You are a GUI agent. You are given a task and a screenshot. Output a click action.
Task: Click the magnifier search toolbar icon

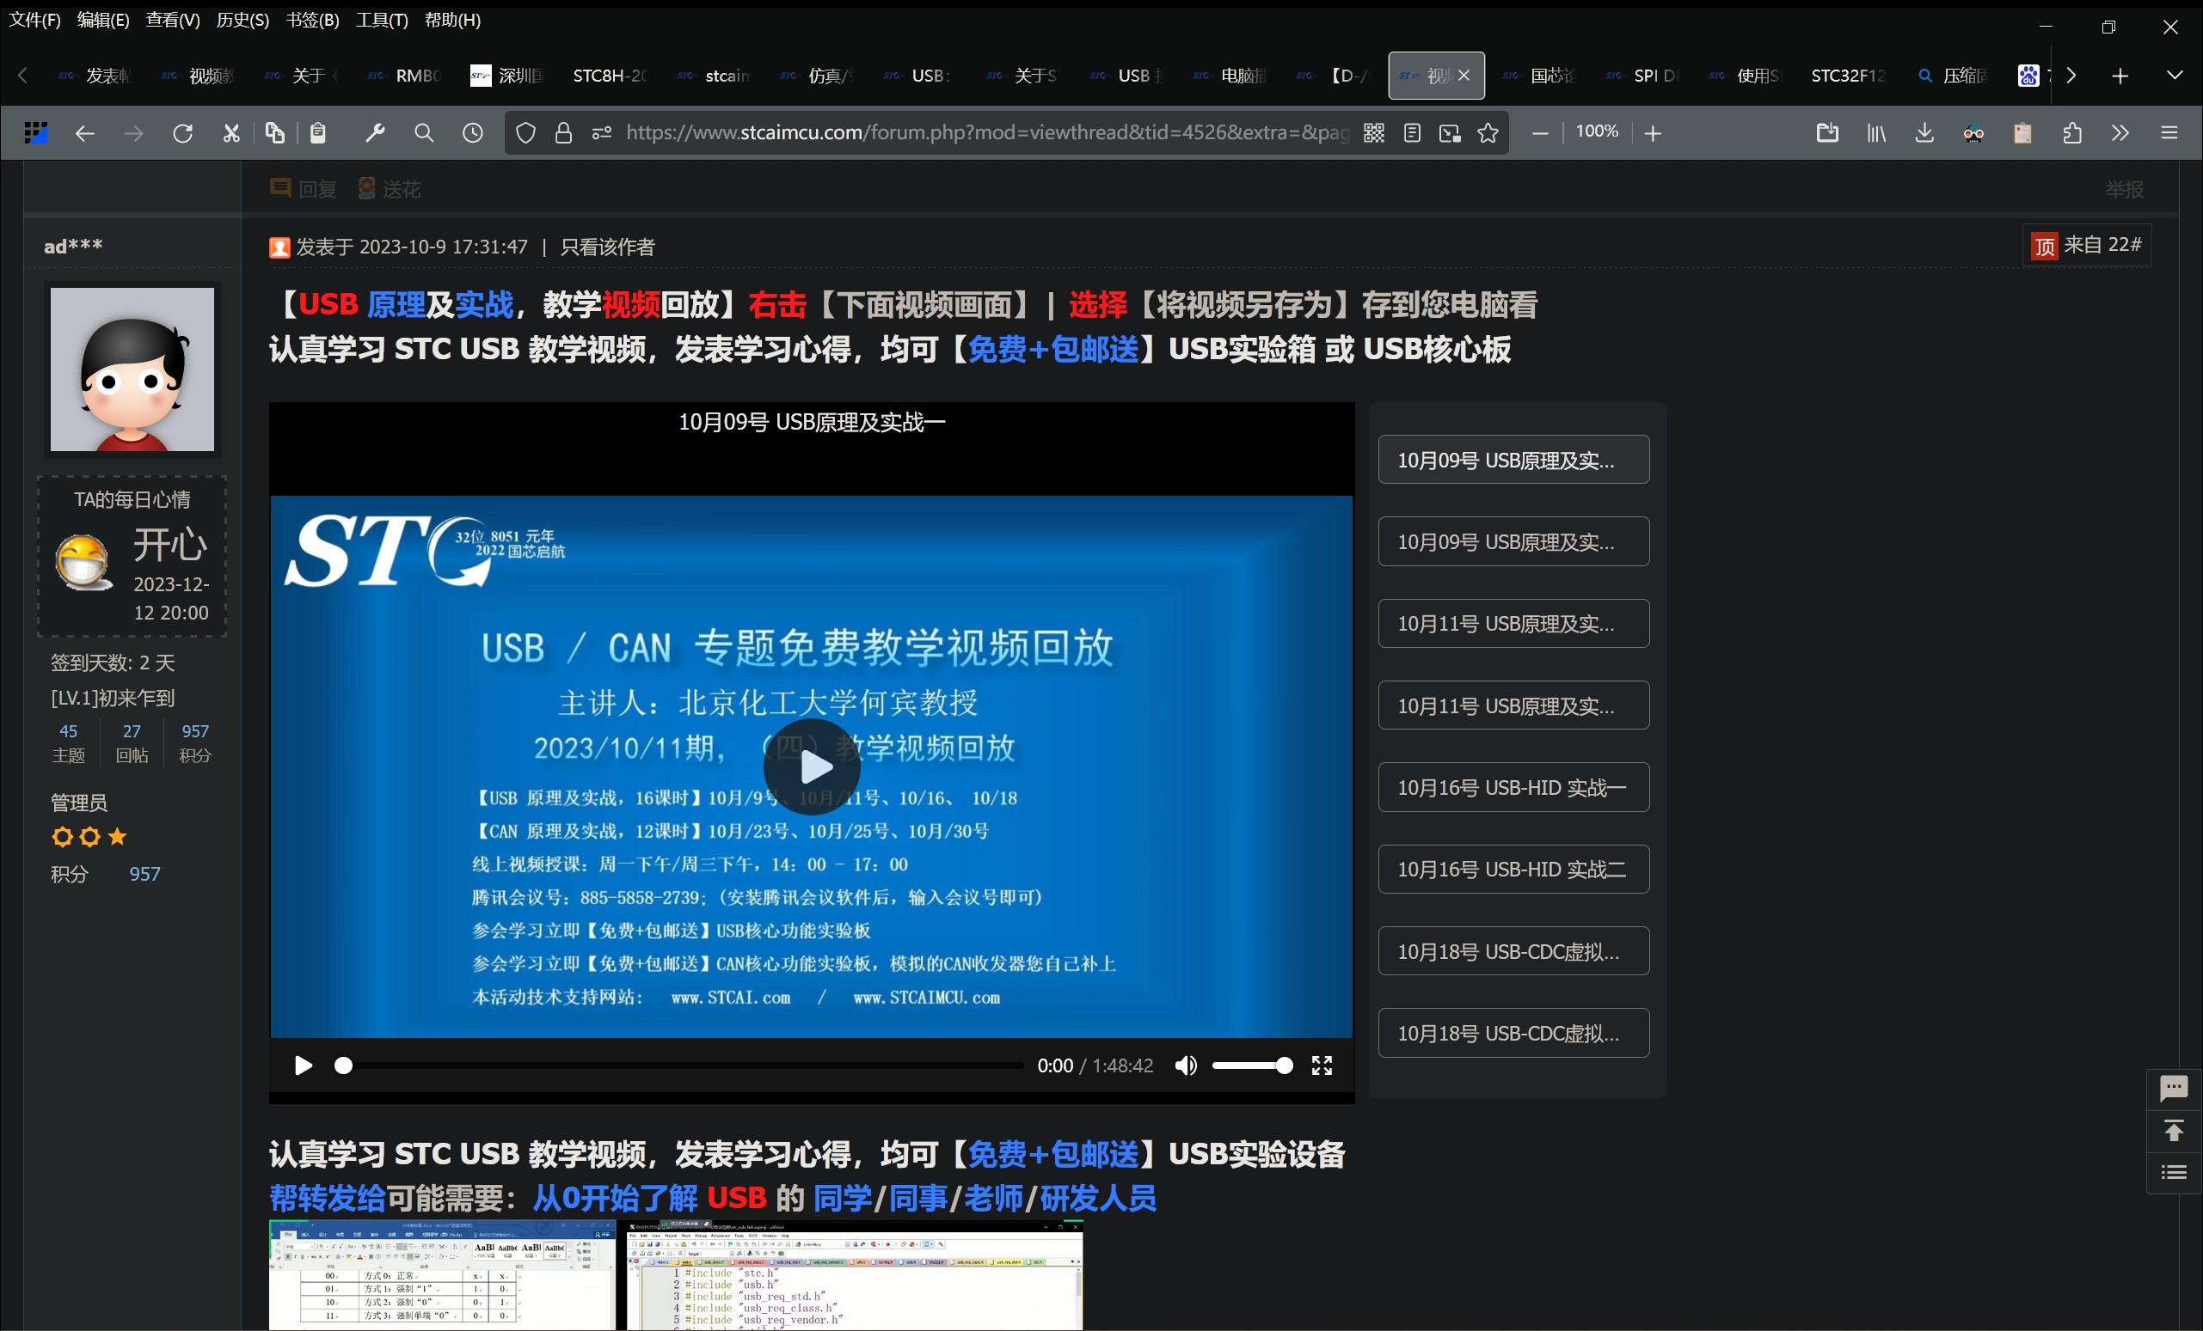click(x=424, y=133)
